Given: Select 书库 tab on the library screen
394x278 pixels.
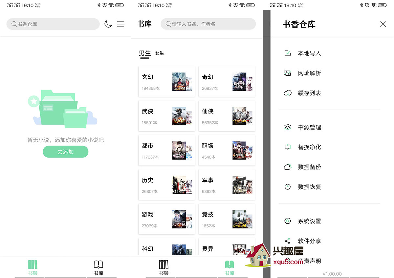Looking at the screenshot, I should (229, 267).
